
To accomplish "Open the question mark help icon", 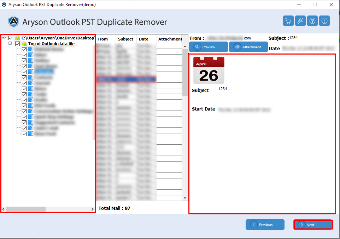I will 312,21.
